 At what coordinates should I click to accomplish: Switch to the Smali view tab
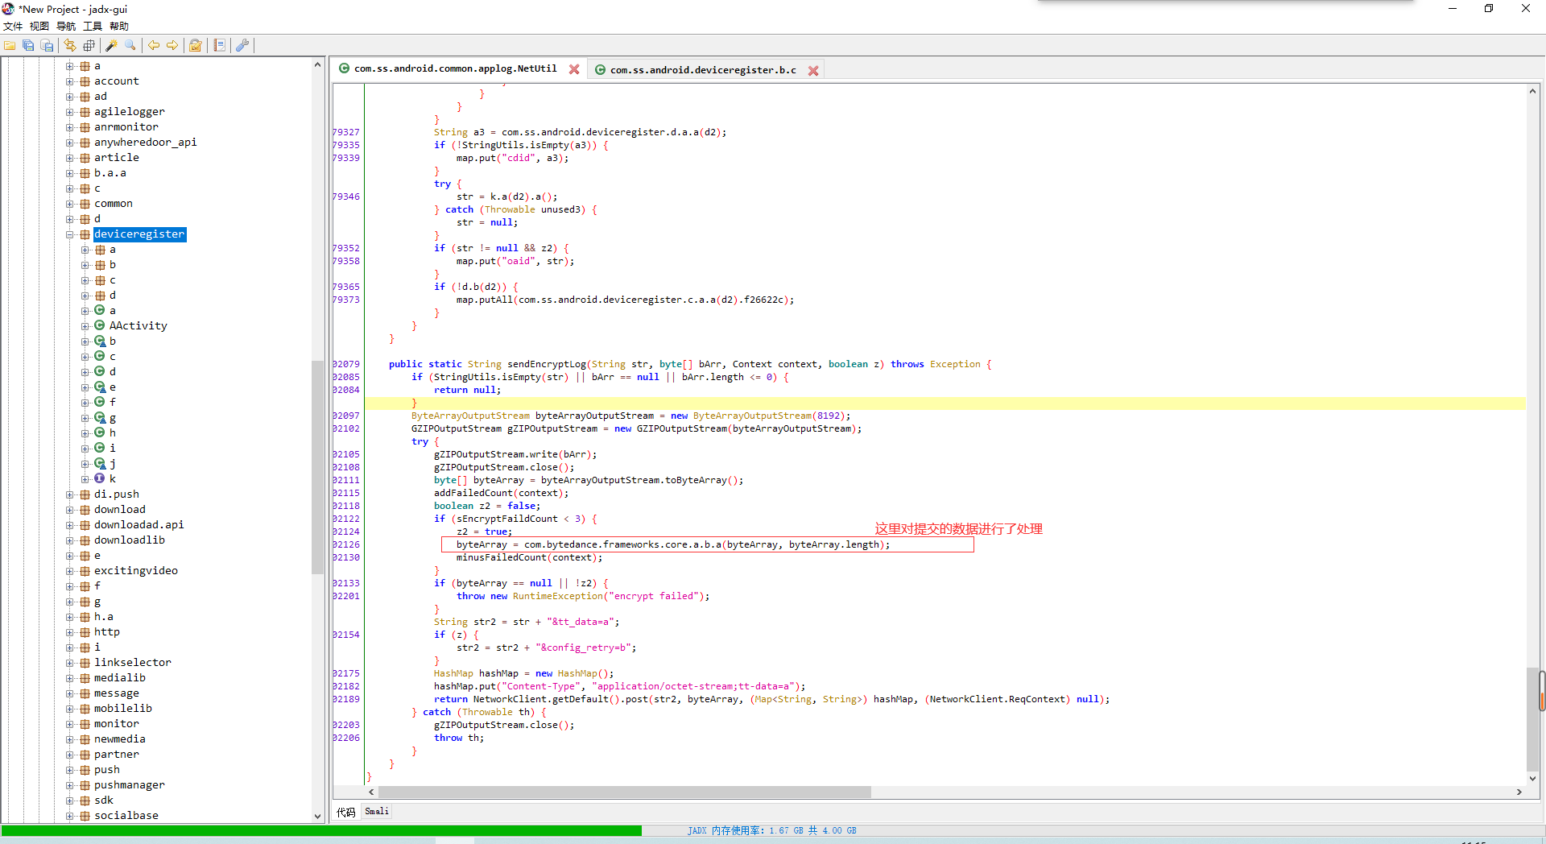376,812
